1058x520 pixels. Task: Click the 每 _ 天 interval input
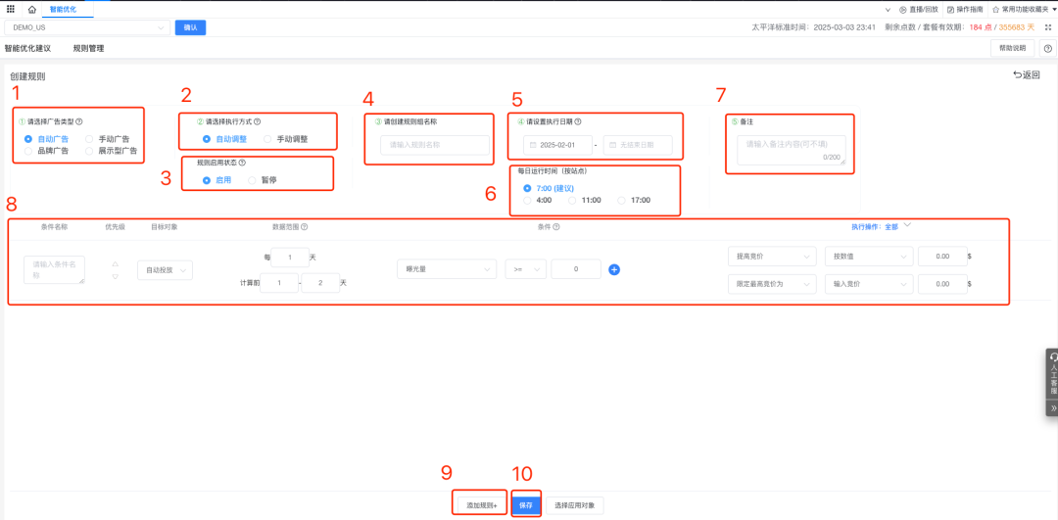[x=289, y=257]
